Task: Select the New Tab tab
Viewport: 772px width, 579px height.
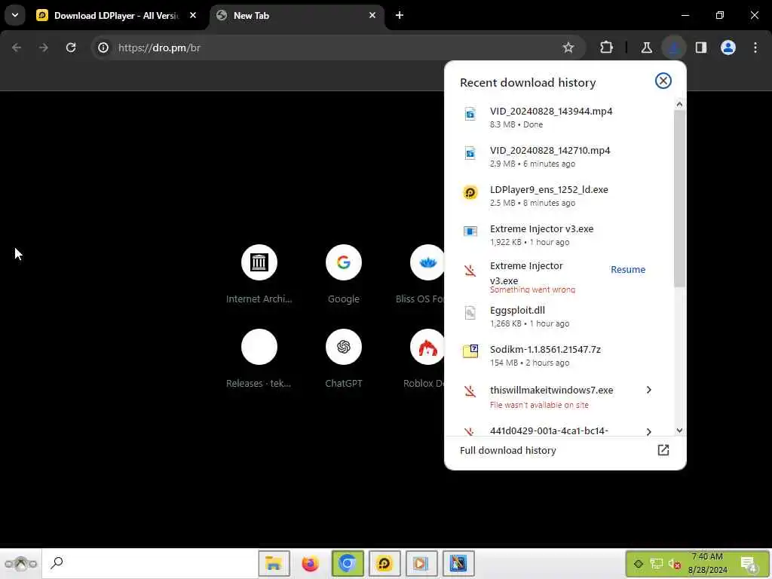Action: 297,15
